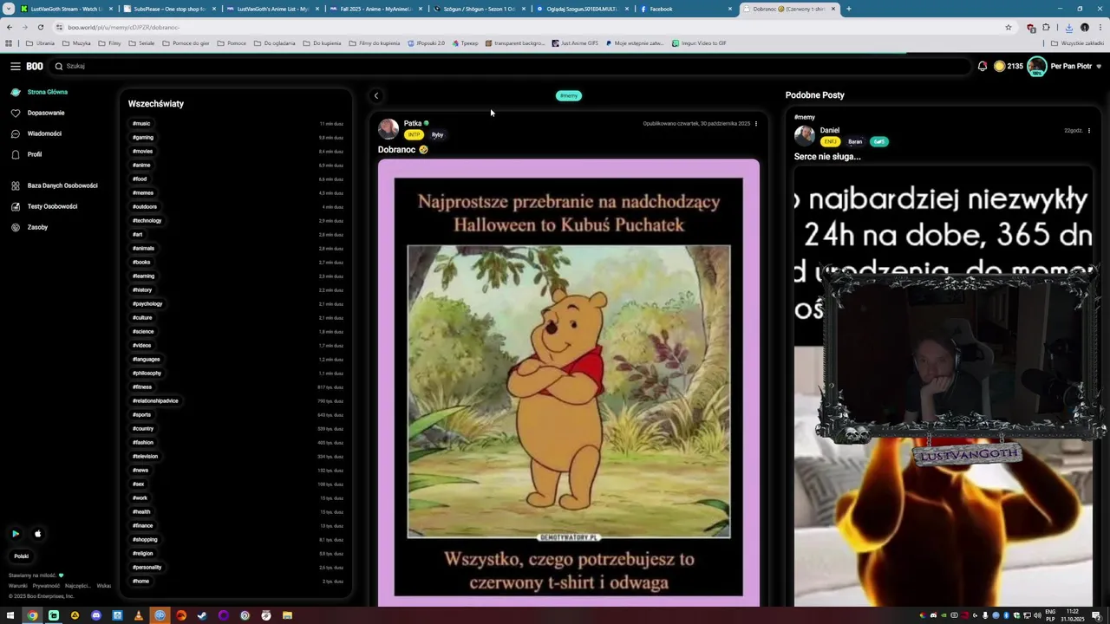The width and height of the screenshot is (1110, 624).
Task: Click Baran badge on Daniel's post
Action: point(855,141)
